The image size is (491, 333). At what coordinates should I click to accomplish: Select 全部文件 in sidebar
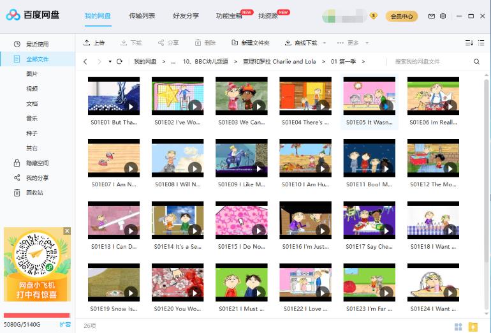tap(38, 59)
